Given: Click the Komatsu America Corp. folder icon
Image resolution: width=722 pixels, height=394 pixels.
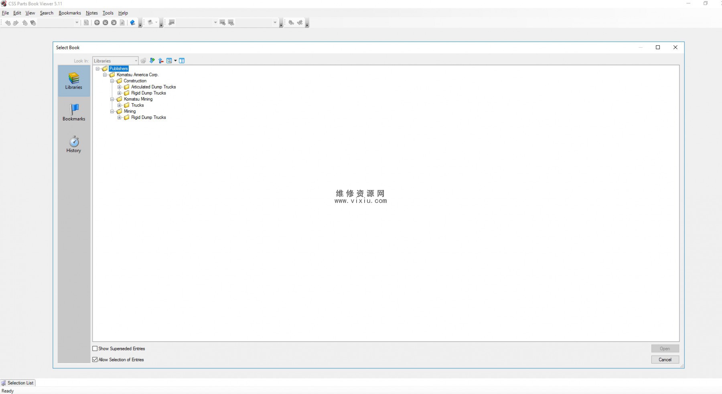Looking at the screenshot, I should coord(112,74).
